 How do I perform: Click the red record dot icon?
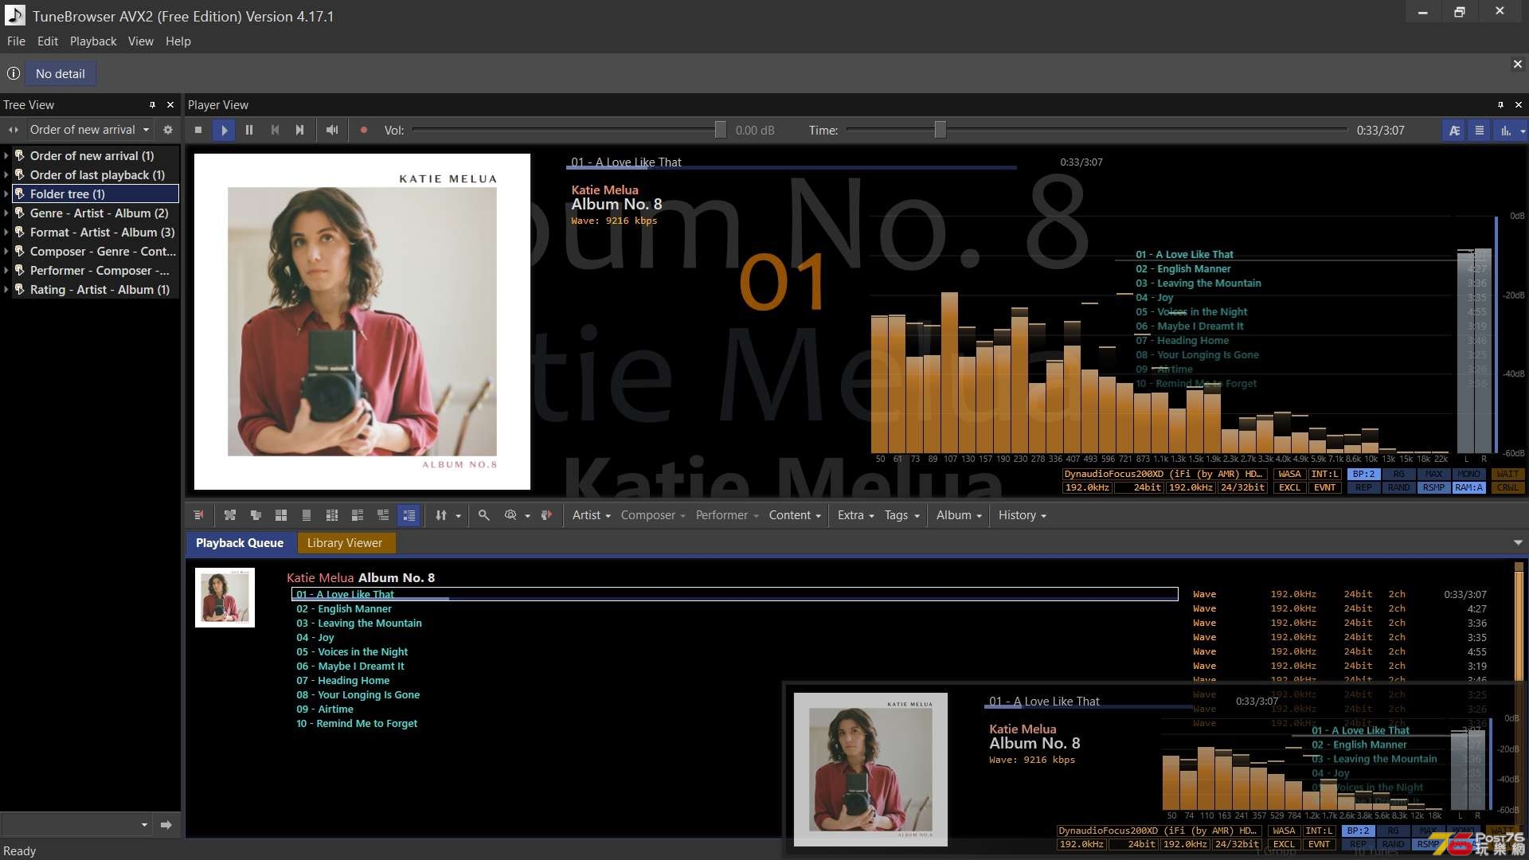[x=364, y=130]
